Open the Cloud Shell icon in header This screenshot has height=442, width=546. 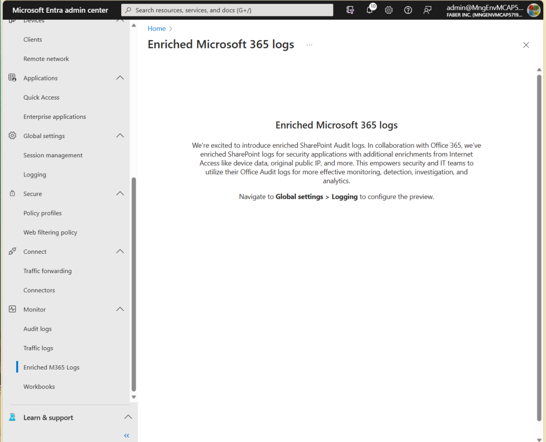click(x=350, y=10)
